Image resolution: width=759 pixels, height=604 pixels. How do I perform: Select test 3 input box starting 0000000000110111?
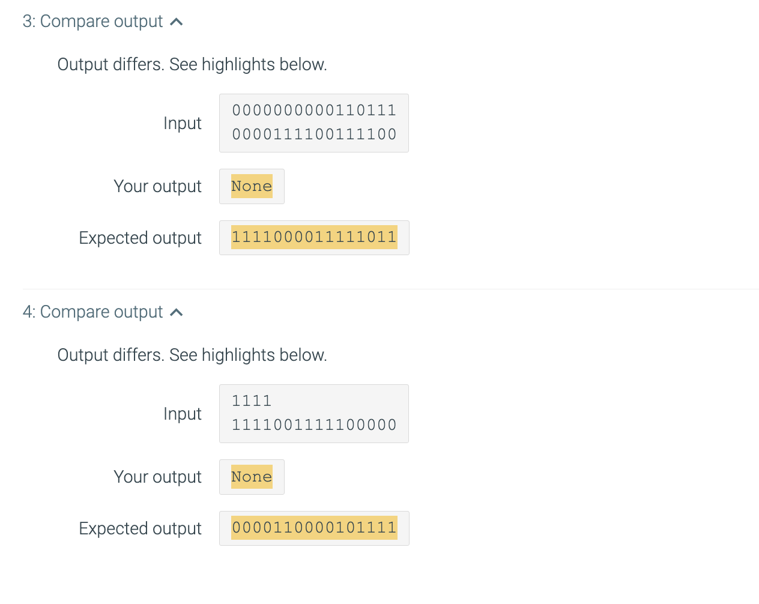(x=314, y=123)
